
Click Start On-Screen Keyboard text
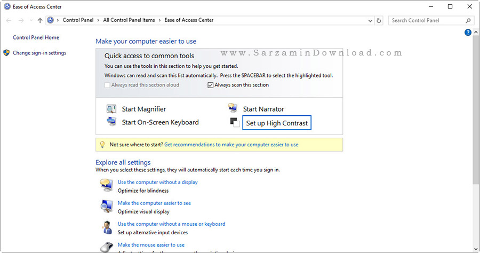coord(160,122)
